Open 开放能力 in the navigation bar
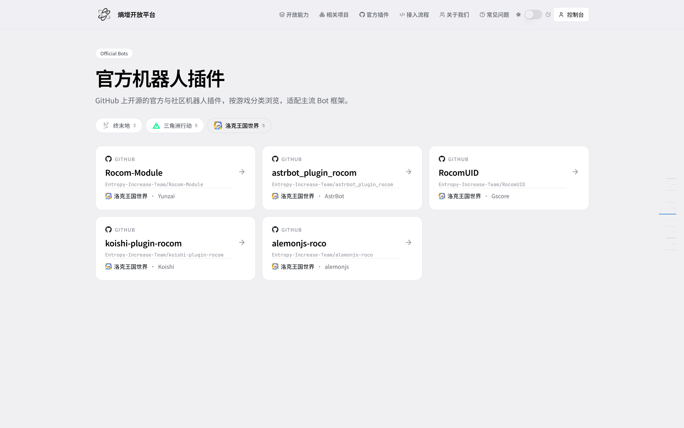Viewport: 684px width, 428px height. pos(294,15)
